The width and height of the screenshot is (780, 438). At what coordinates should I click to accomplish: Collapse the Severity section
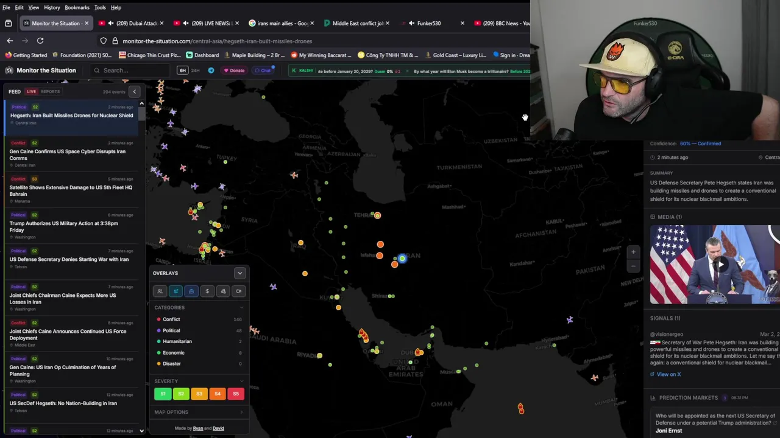pos(242,381)
